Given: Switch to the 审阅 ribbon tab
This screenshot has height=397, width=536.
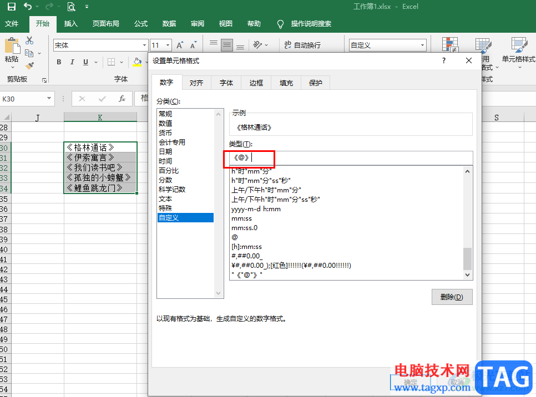Looking at the screenshot, I should coord(198,24).
